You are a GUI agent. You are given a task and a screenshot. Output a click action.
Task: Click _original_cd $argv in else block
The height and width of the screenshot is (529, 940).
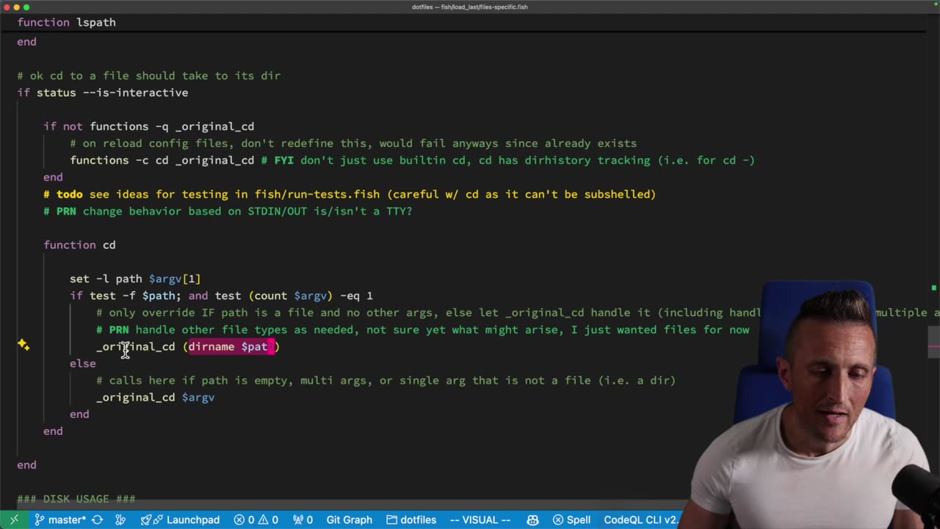coord(155,397)
